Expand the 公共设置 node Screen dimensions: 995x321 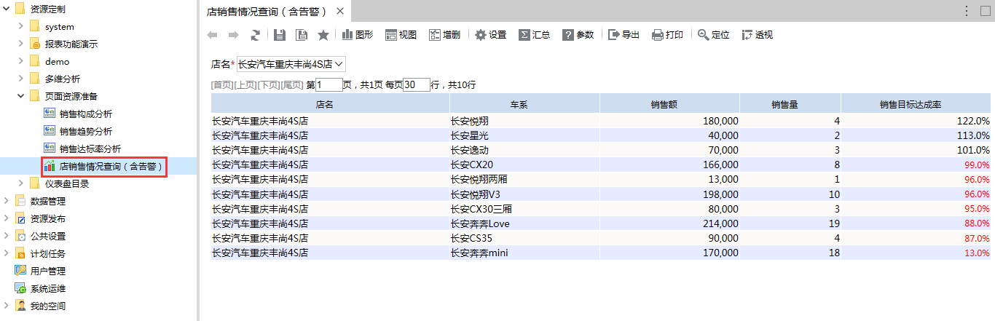coord(6,236)
